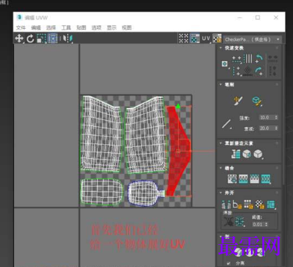Click the Mirror selection tool

[68, 38]
